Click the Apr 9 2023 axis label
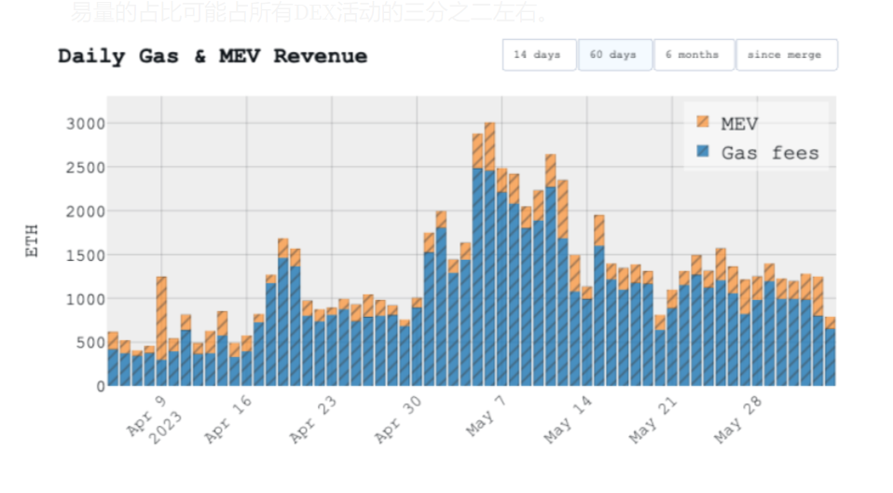 tap(155, 420)
